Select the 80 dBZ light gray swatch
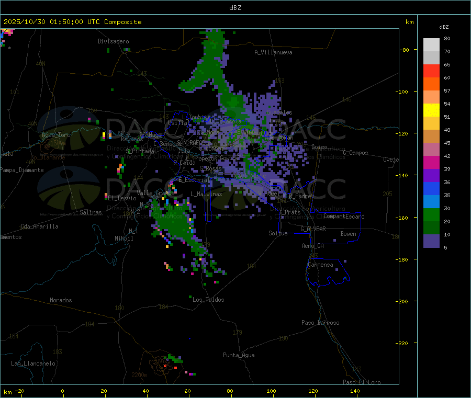 [x=431, y=45]
